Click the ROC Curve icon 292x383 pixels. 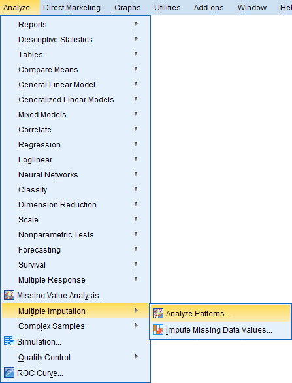[9, 373]
